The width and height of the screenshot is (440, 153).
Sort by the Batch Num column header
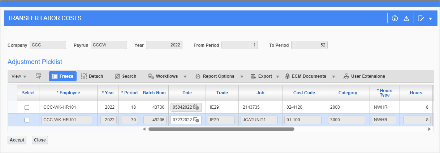tap(154, 93)
